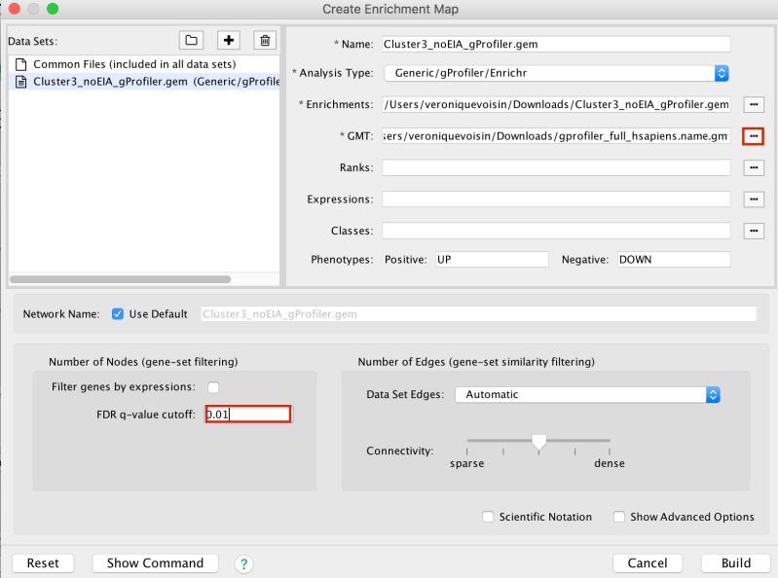Click the Connectivity slider handle
The image size is (778, 578).
click(538, 442)
